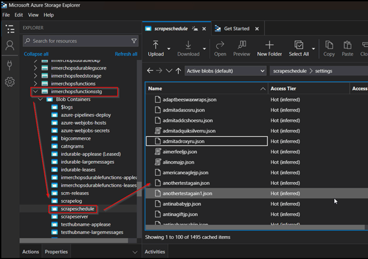This screenshot has height=259, width=368.
Task: Switch to the Get Started tab
Action: point(236,29)
